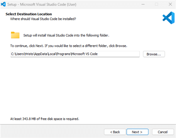Screen dimensions: 176x138
Task: Click the 'Setup will install Visual Studio Code' message
Action: click(66, 35)
